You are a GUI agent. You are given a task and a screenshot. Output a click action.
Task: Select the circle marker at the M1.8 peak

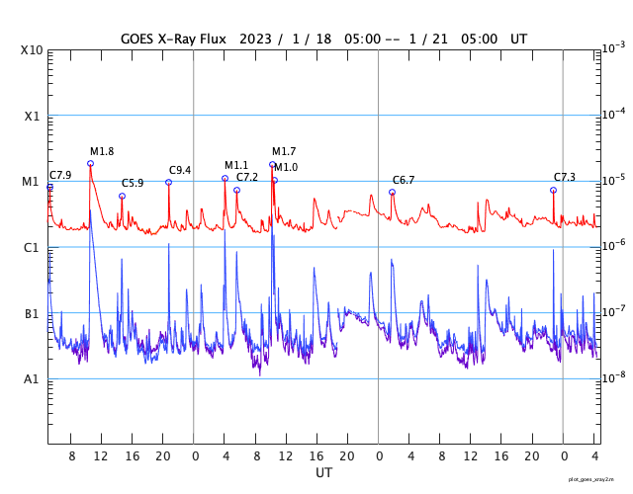click(x=90, y=163)
